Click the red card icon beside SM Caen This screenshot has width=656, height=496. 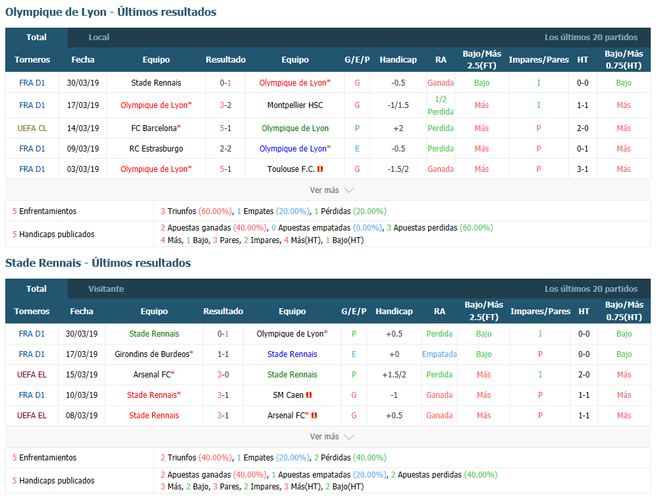point(309,395)
